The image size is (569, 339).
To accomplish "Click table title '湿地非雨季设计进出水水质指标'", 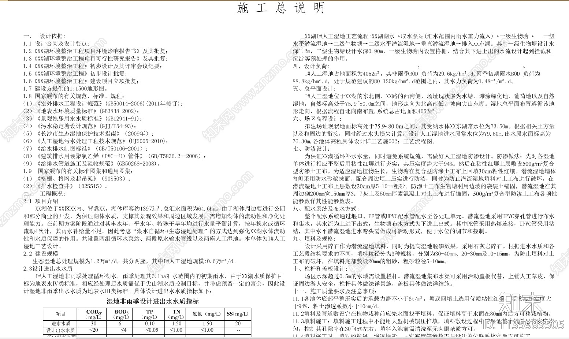I will (x=153, y=301).
